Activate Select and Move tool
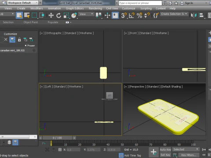The width and height of the screenshot is (211, 158). pos(51,15)
